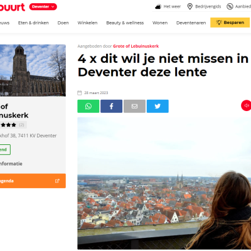
Task: Open Bedrijvengids location pin icon
Action: [x=190, y=6]
